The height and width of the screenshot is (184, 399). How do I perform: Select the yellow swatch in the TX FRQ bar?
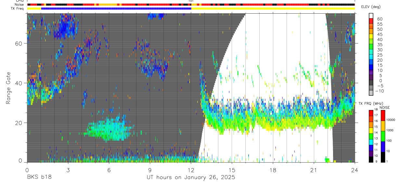click(371, 130)
